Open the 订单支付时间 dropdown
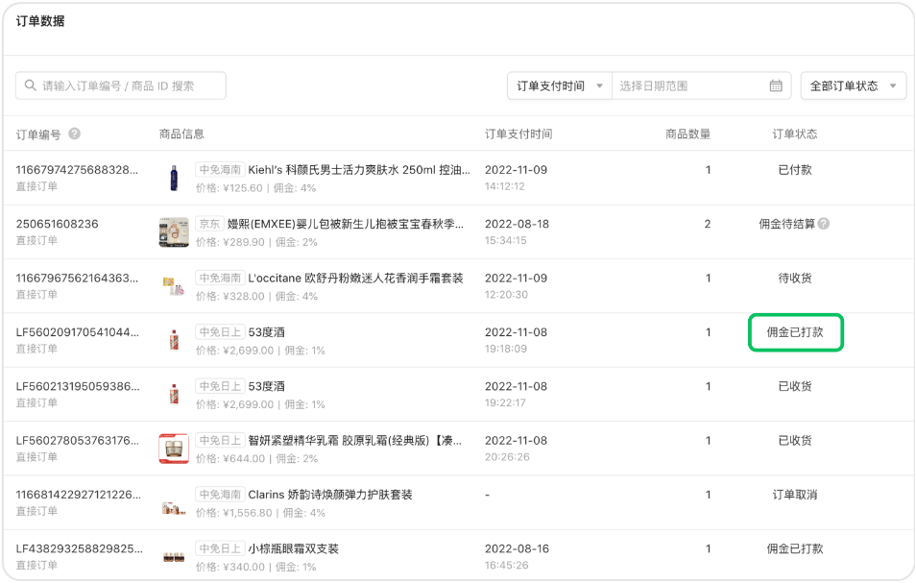This screenshot has height=583, width=916. pyautogui.click(x=557, y=85)
